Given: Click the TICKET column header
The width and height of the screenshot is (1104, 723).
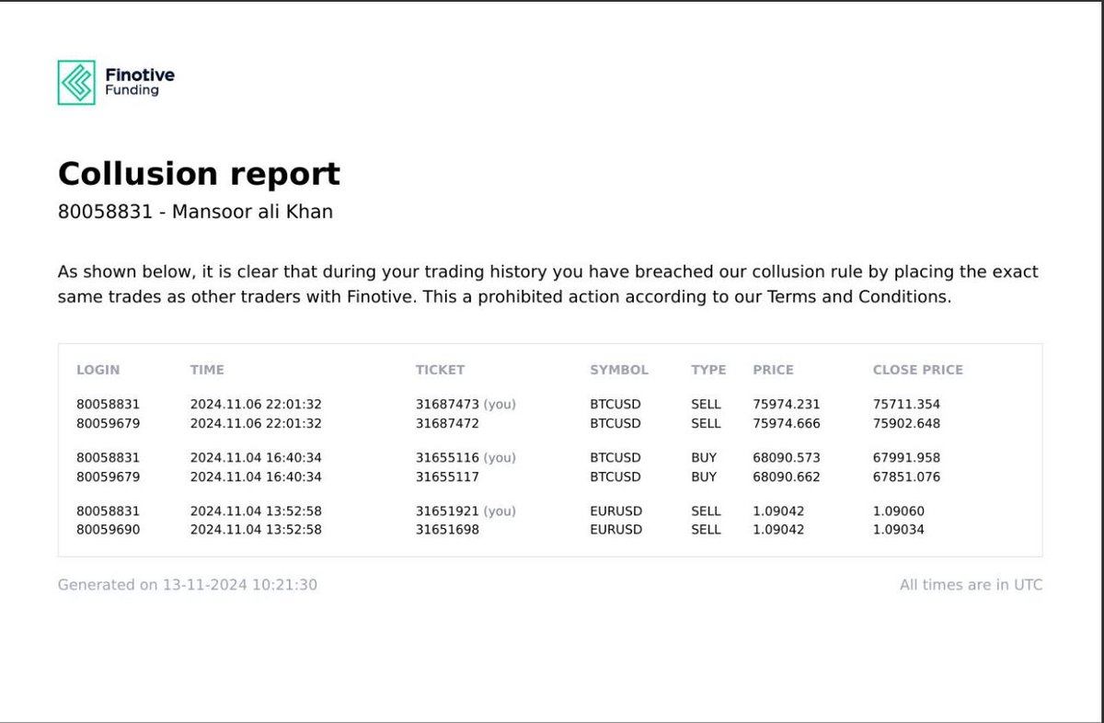Looking at the screenshot, I should click(x=440, y=370).
